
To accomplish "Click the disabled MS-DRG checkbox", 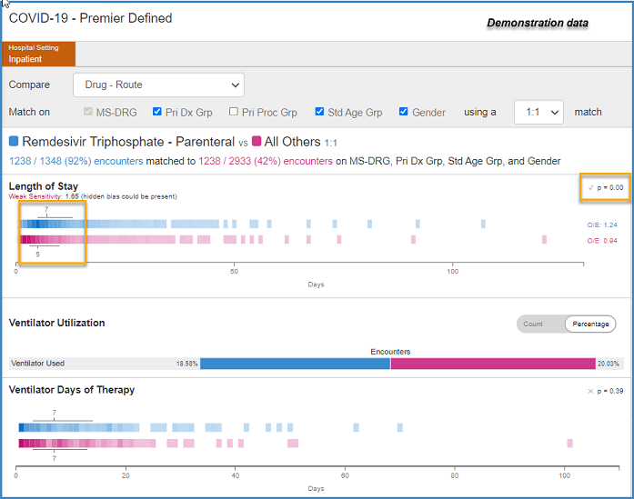I will 88,112.
